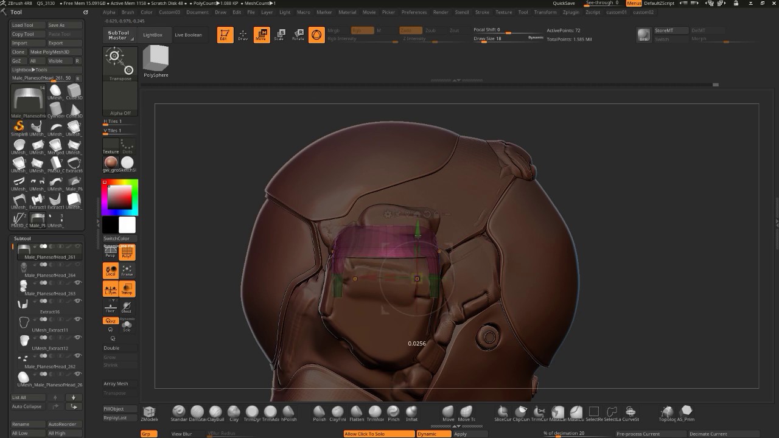Select the Cylinder3D tool thumbnail
The width and height of the screenshot is (779, 438).
[56, 110]
